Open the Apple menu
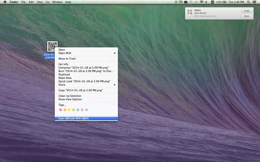 5,2
